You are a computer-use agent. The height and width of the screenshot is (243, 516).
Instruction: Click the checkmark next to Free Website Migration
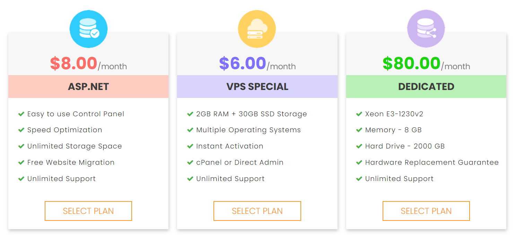point(21,162)
